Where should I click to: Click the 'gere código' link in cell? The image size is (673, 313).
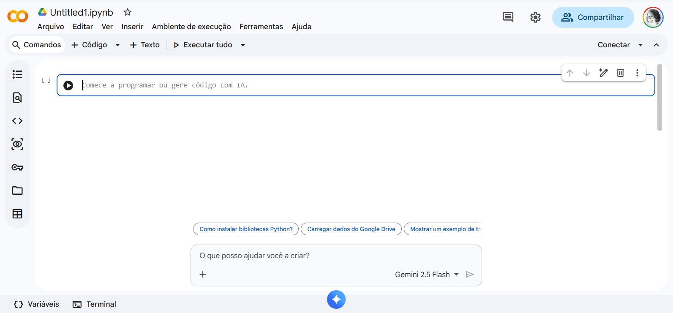click(193, 85)
